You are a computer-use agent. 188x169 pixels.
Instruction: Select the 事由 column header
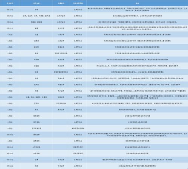point(138,3)
